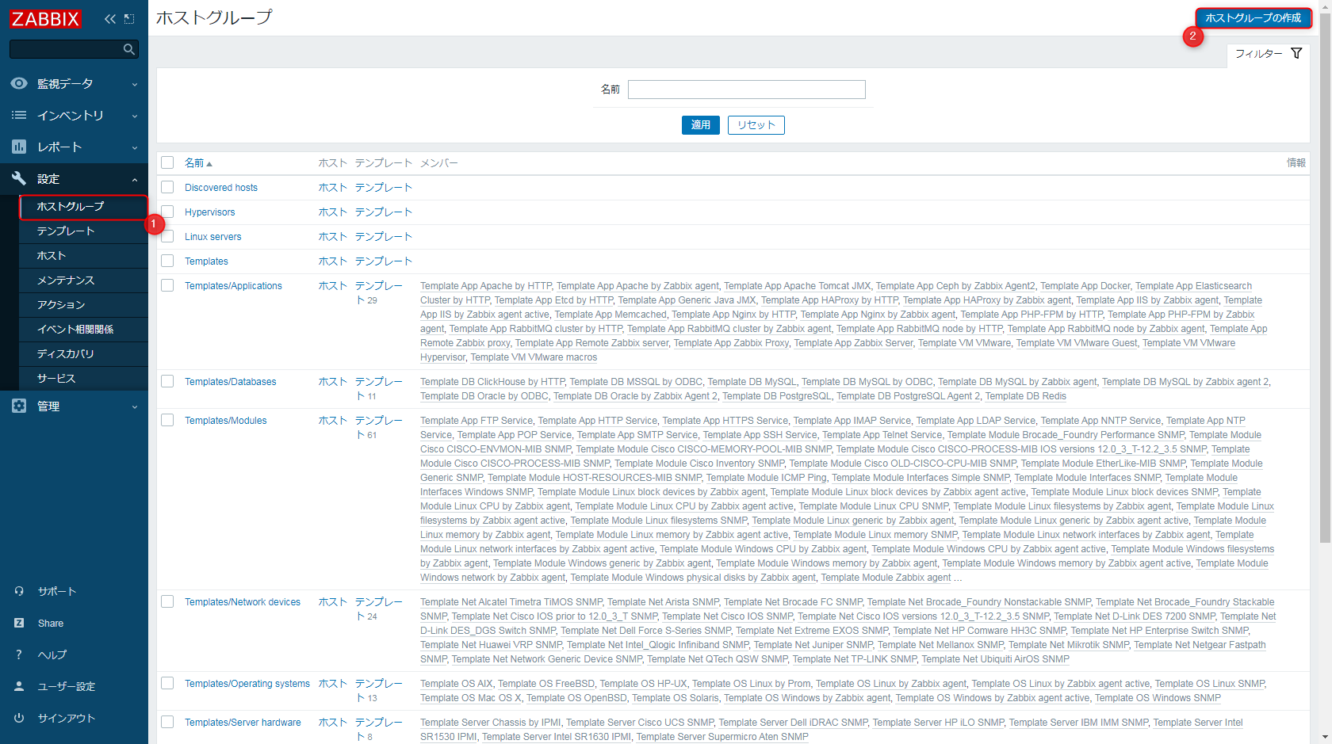Click the gear icon for 管理
Screen dimensions: 1332x744
(19, 406)
